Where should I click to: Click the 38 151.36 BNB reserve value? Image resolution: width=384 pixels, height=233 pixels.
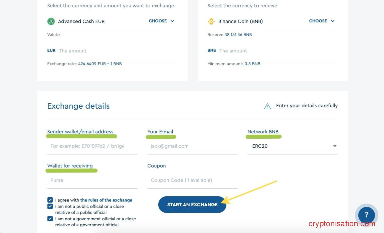[x=238, y=35]
